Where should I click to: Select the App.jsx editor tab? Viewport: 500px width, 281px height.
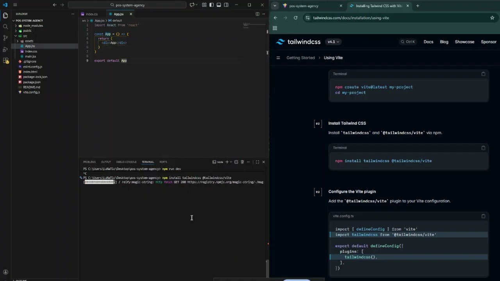pyautogui.click(x=119, y=14)
